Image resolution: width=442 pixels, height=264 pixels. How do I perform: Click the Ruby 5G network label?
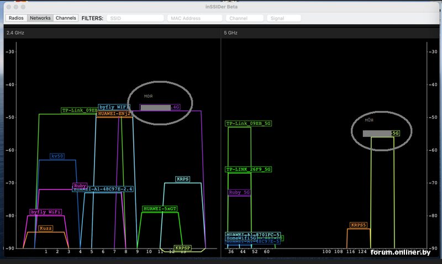point(239,193)
